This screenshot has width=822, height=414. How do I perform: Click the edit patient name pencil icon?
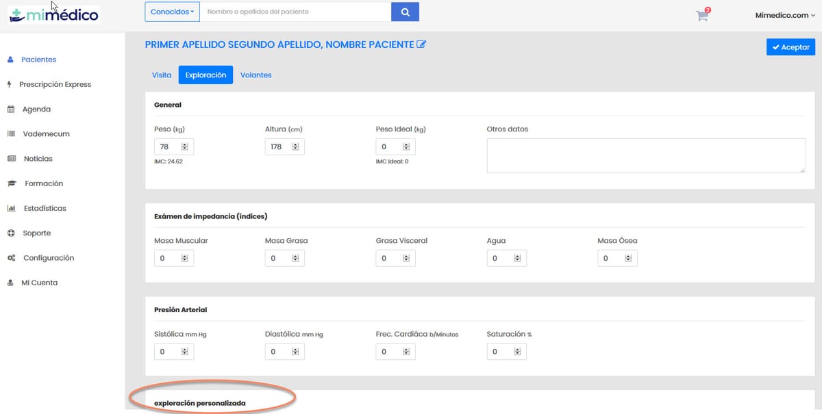click(x=421, y=44)
